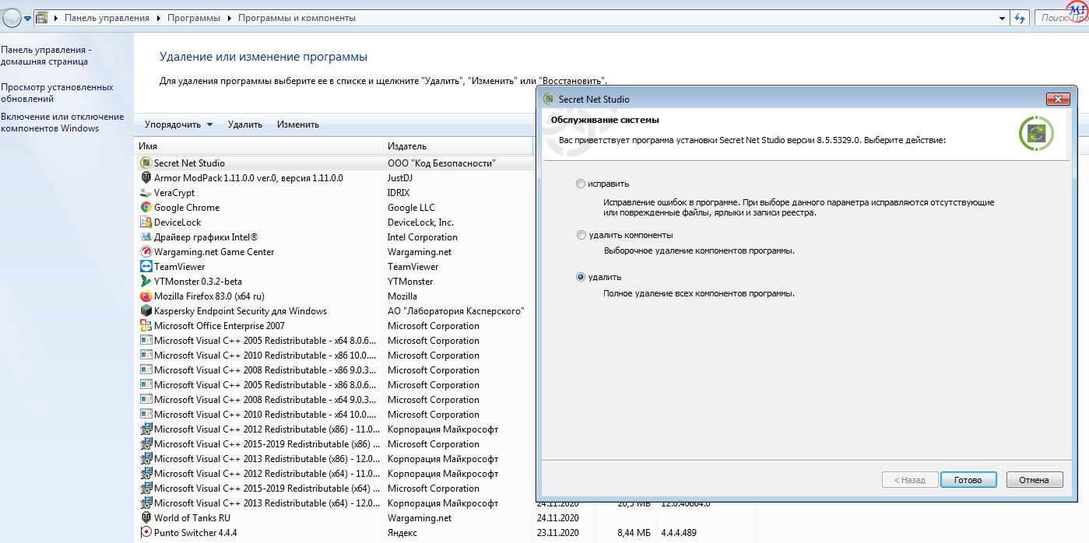Image resolution: width=1089 pixels, height=543 pixels.
Task: Click the Kaspersky Endpoint Security icon
Action: [146, 311]
